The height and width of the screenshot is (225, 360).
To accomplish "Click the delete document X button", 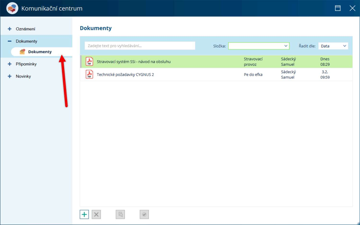I will click(x=96, y=214).
